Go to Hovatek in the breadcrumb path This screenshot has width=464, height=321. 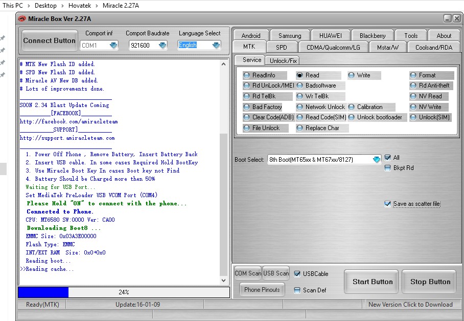(80, 5)
